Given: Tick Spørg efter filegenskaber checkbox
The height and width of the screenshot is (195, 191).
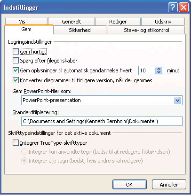Looking at the screenshot, I should (16, 61).
